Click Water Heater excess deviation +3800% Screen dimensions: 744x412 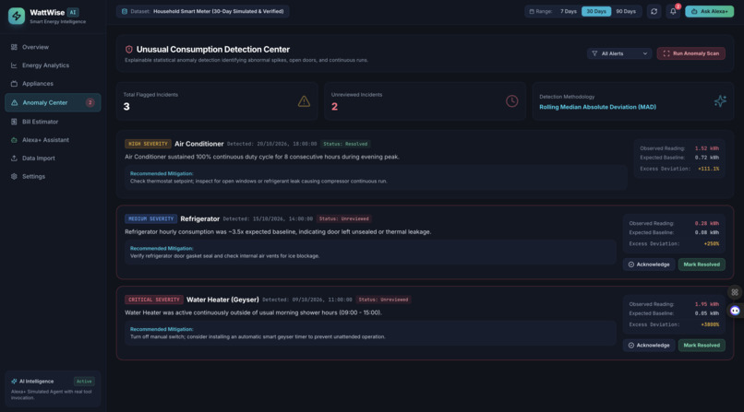tap(710, 324)
